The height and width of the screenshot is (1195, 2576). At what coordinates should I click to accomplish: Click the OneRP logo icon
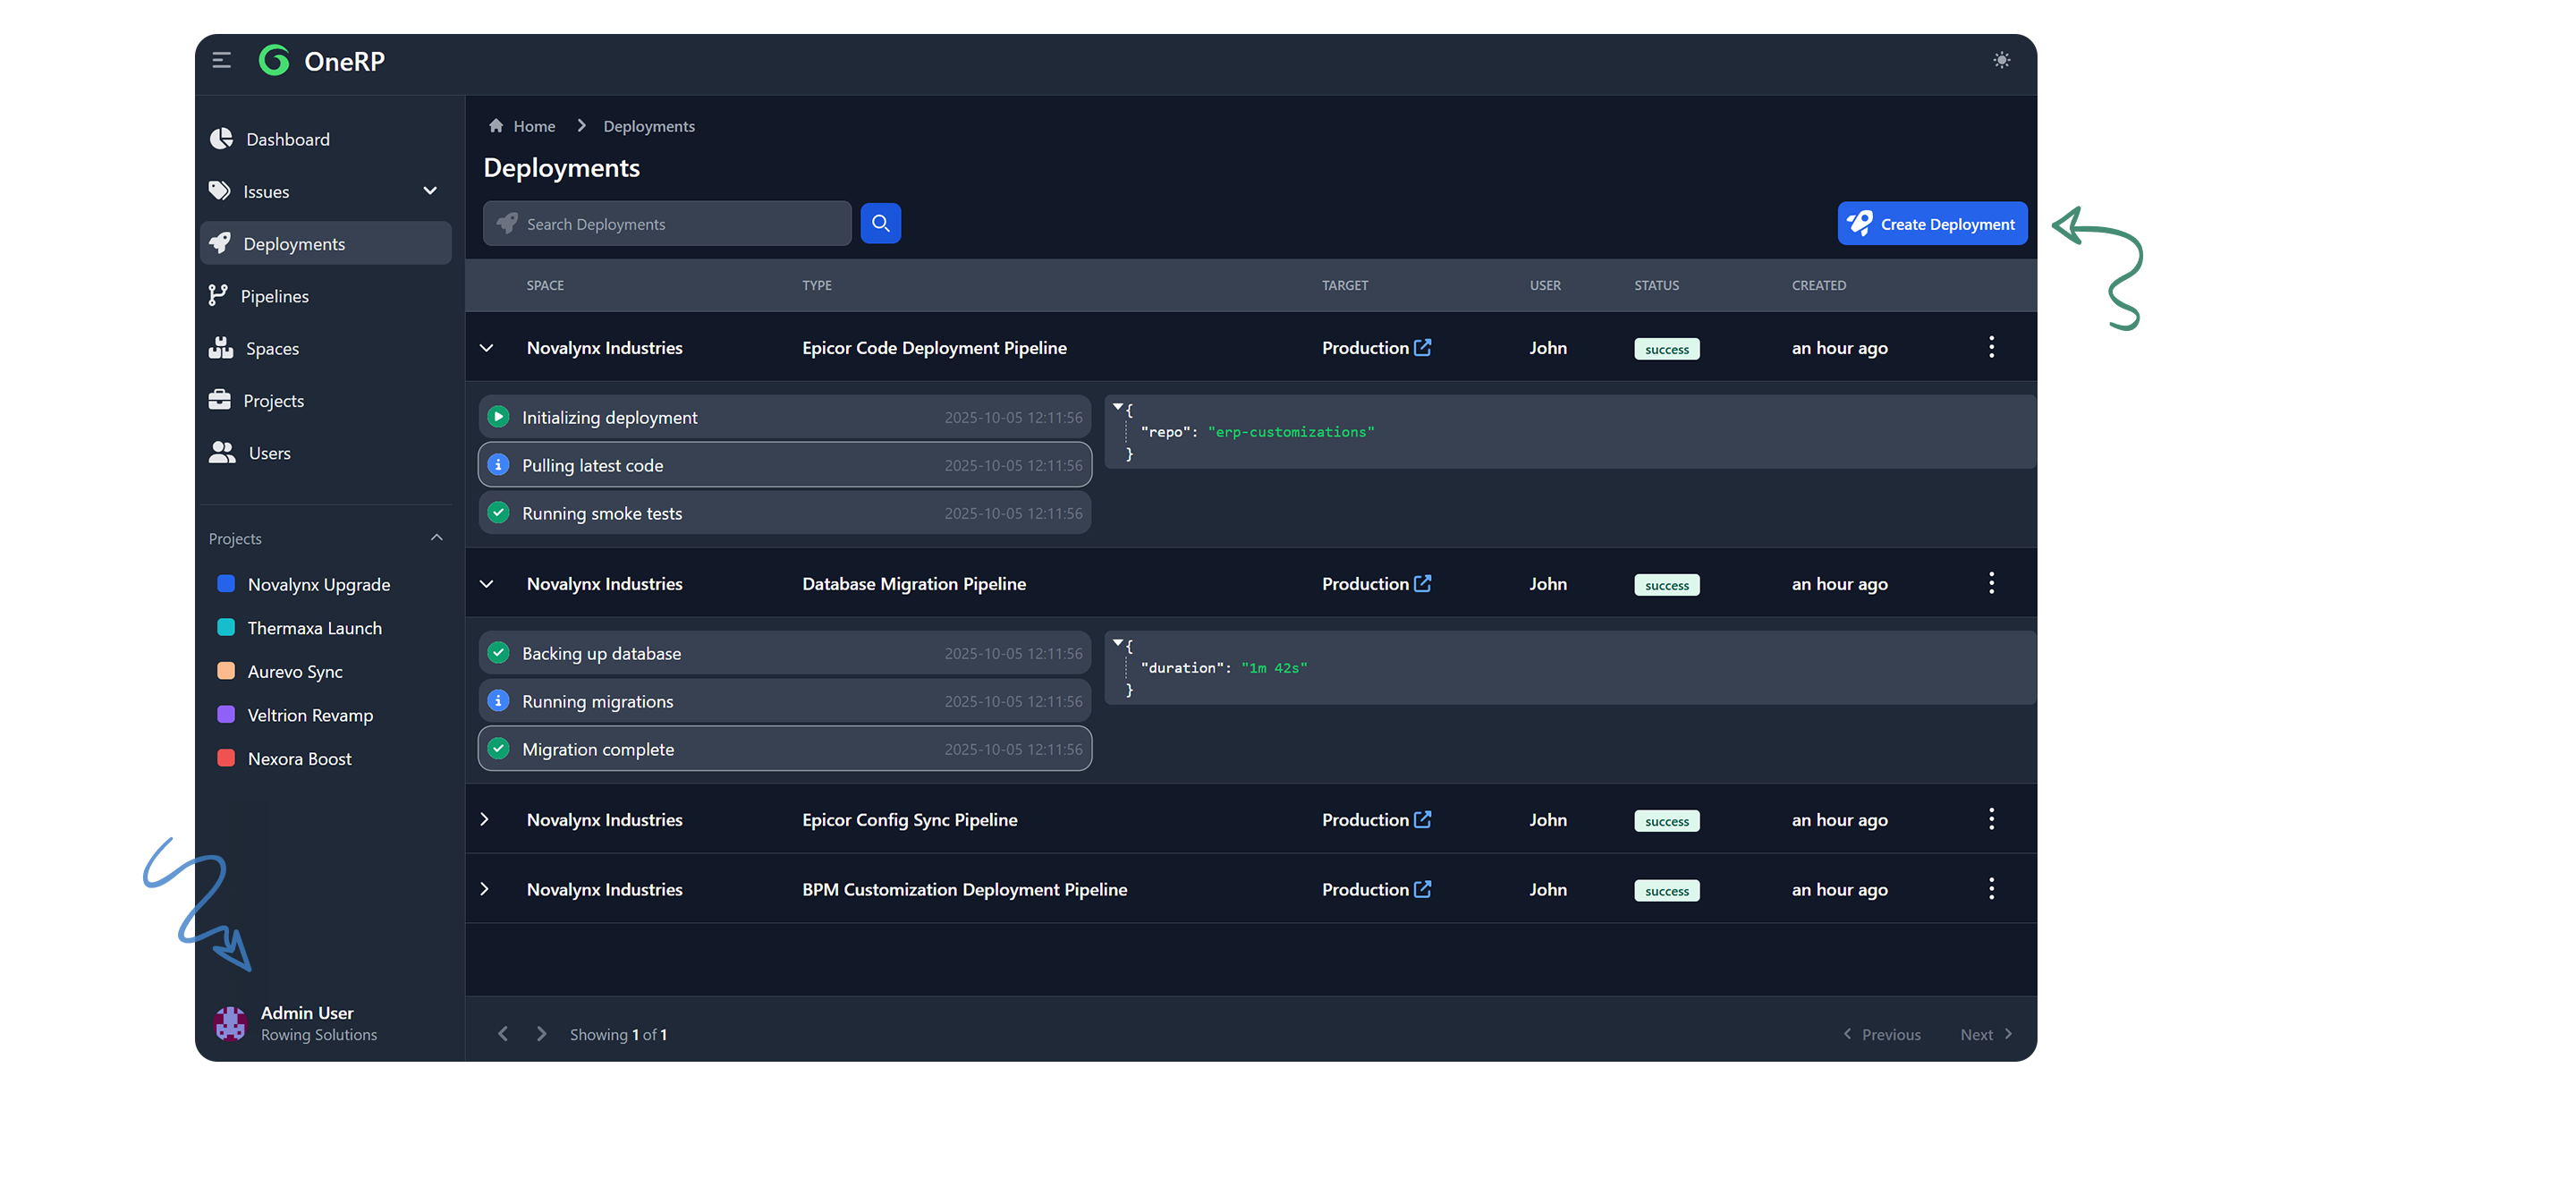274,61
